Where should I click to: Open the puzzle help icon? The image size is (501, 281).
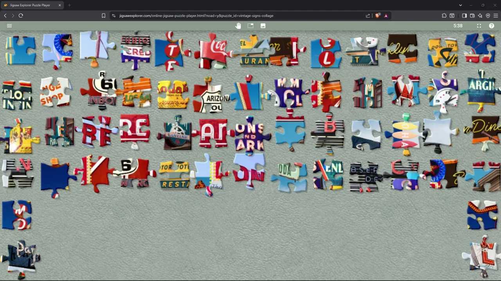pyautogui.click(x=492, y=26)
